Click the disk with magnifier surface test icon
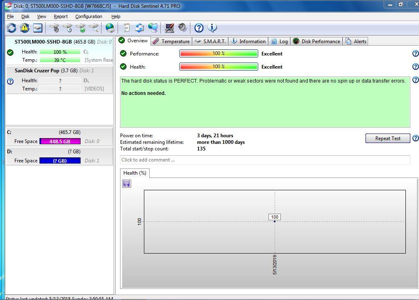Image resolution: width=419 pixels, height=300 pixels. (x=94, y=28)
